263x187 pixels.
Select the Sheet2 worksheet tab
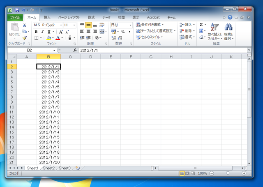(48, 168)
